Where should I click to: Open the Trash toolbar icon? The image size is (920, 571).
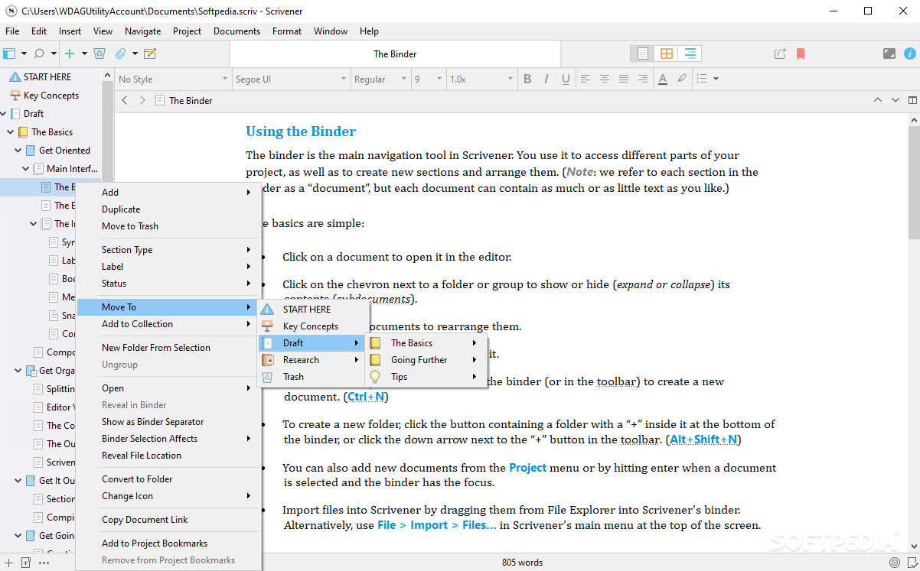100,54
